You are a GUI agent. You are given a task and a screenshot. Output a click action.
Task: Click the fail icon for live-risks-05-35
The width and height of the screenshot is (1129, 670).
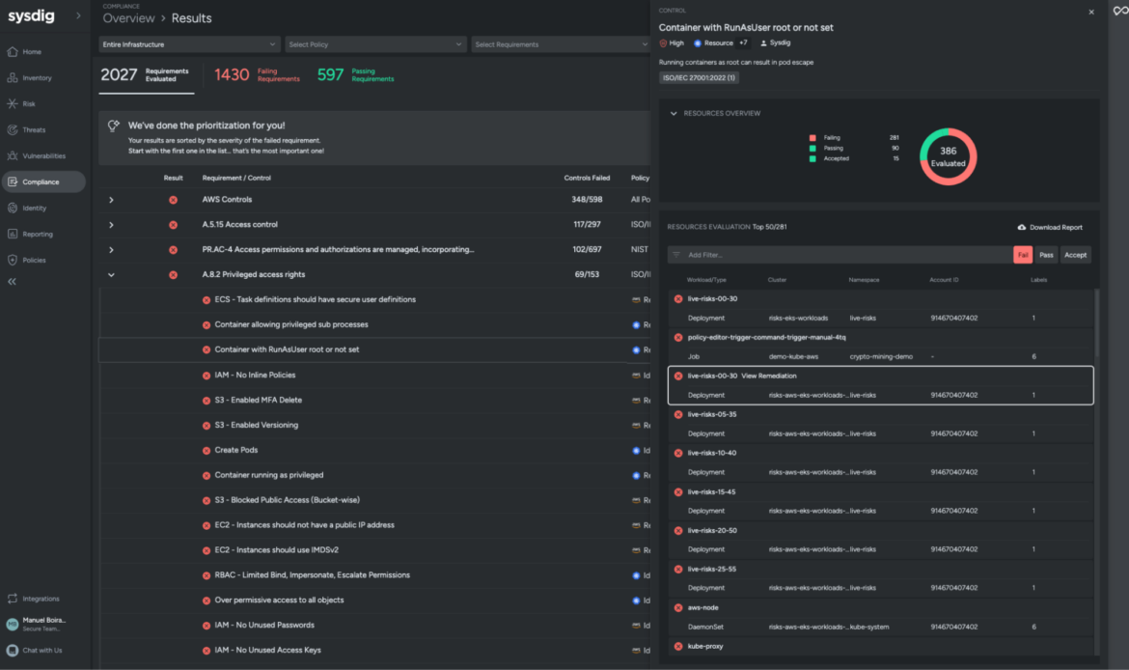coord(678,414)
